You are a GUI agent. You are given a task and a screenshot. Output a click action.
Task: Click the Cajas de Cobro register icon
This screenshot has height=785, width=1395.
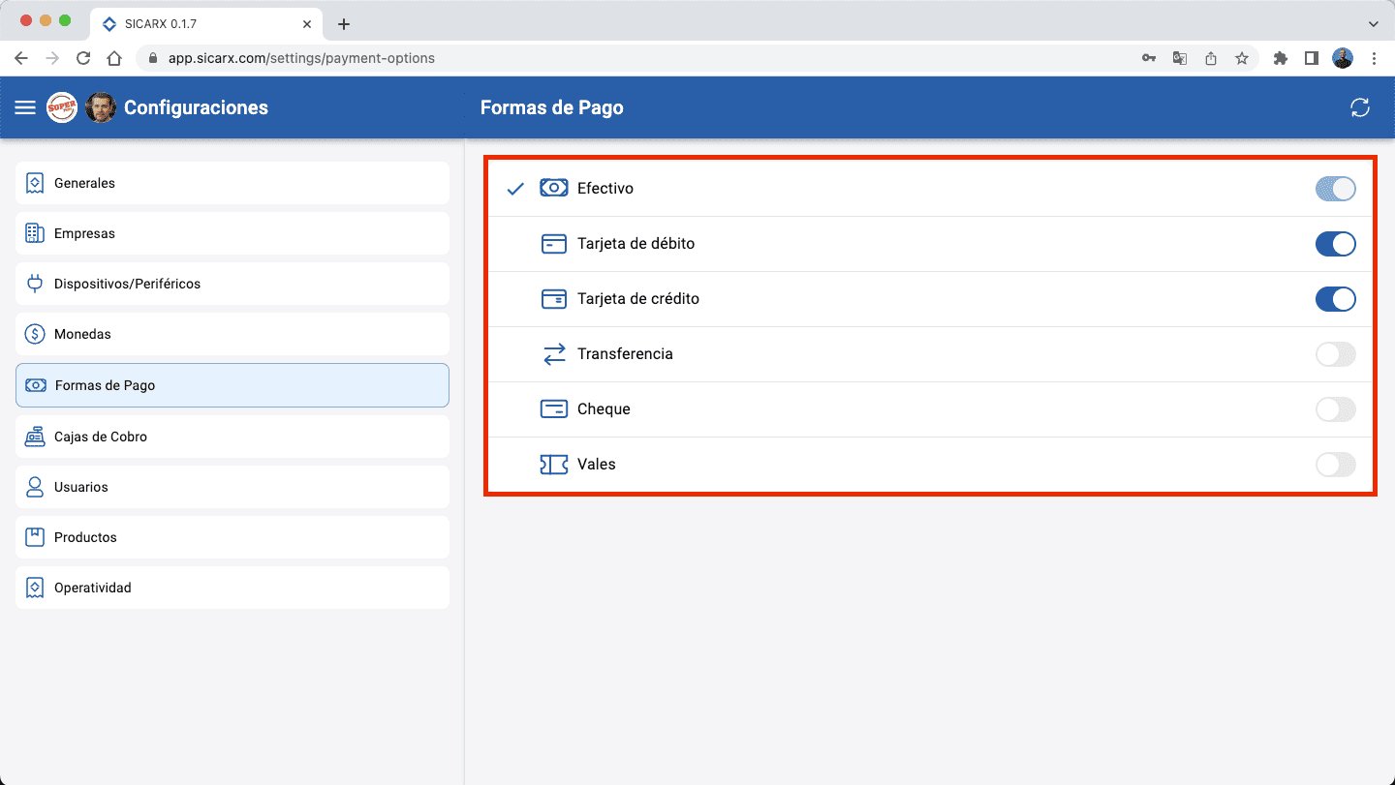click(35, 436)
